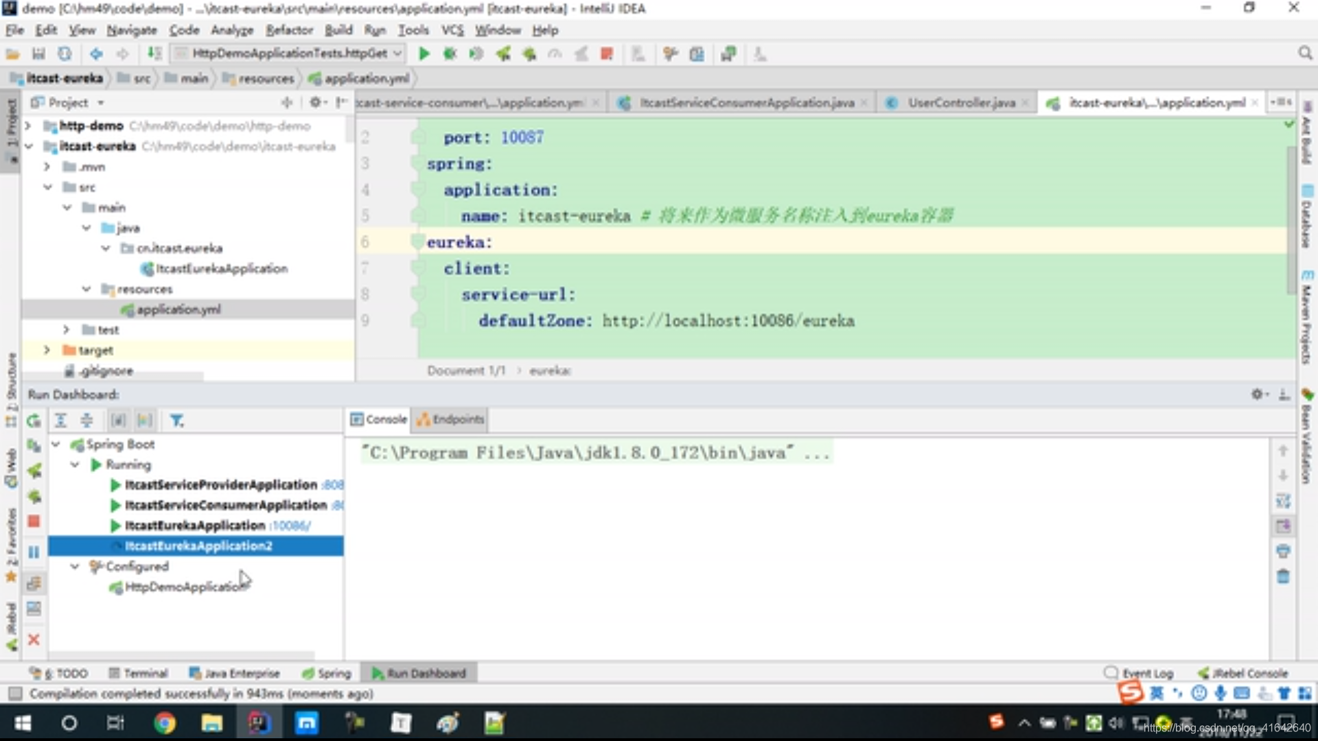Open Project view selector dropdown arrow
This screenshot has width=1318, height=741.
101,102
